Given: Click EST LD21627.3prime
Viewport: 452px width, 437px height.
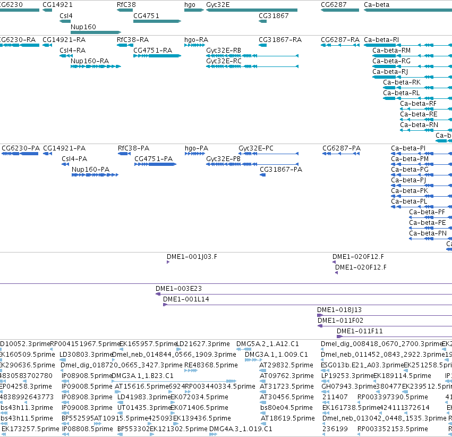Looking at the screenshot, I should tap(178, 349).
